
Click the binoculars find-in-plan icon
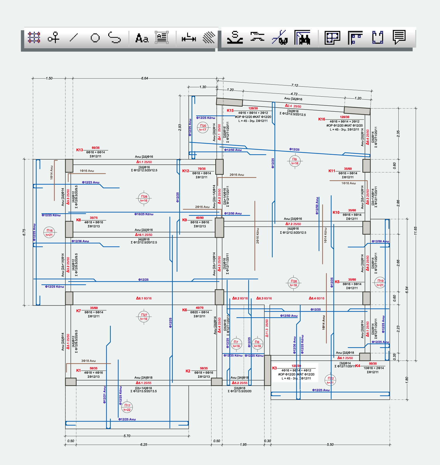(302, 38)
